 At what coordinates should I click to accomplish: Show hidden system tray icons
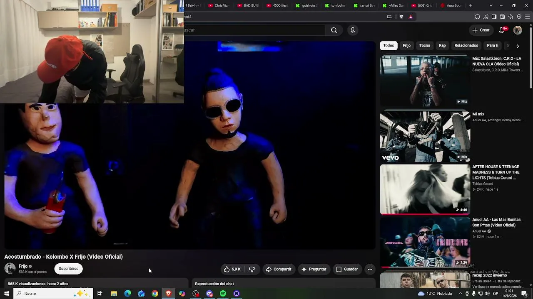[x=461, y=294]
